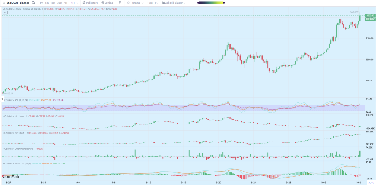Expand the left sidebar arrow handle
The image size is (376, 186).
(1, 99)
